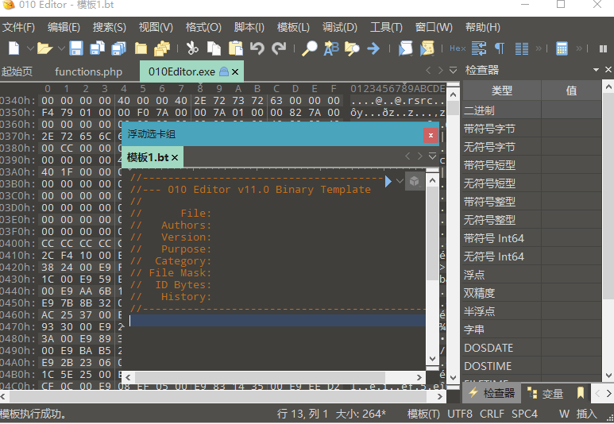Viewport: 614px width, 424px height.
Task: Paste with the clipboard icon
Action: point(236,48)
